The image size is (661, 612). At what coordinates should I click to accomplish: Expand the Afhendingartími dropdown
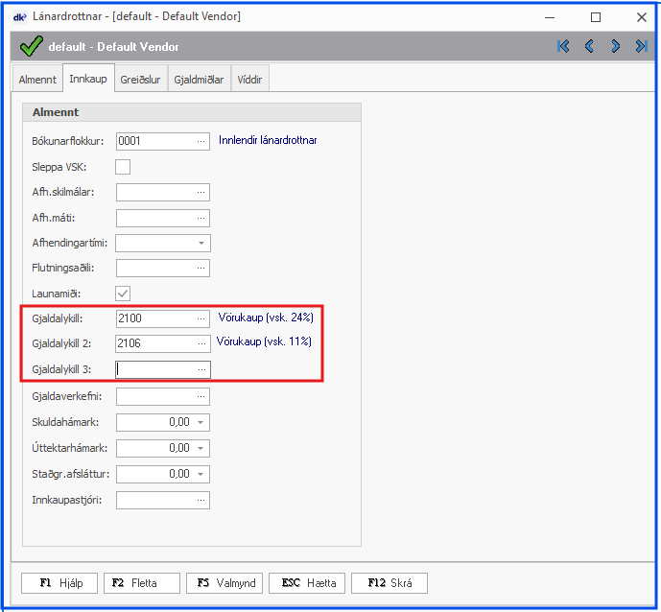coord(201,244)
